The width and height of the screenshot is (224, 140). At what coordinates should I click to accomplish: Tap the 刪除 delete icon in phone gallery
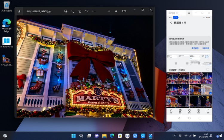click(198, 111)
